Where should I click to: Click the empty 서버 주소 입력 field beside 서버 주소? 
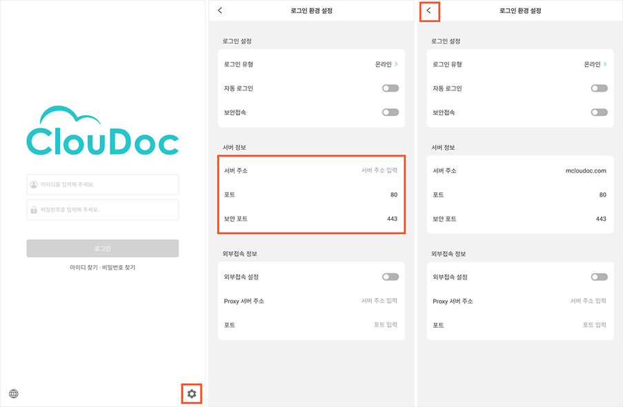pyautogui.click(x=379, y=170)
